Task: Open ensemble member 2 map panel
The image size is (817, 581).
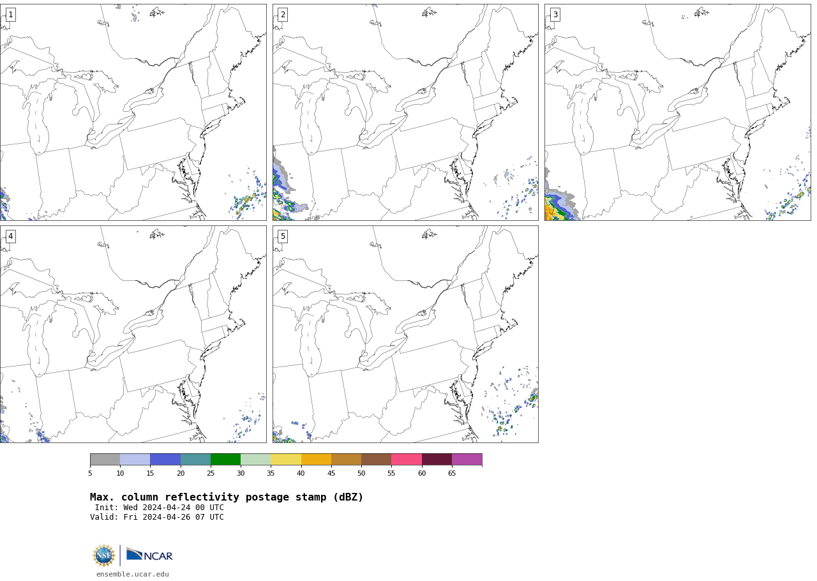Action: (405, 112)
